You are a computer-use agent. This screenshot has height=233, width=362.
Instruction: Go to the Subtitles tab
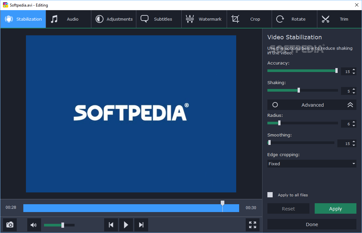pyautogui.click(x=159, y=19)
